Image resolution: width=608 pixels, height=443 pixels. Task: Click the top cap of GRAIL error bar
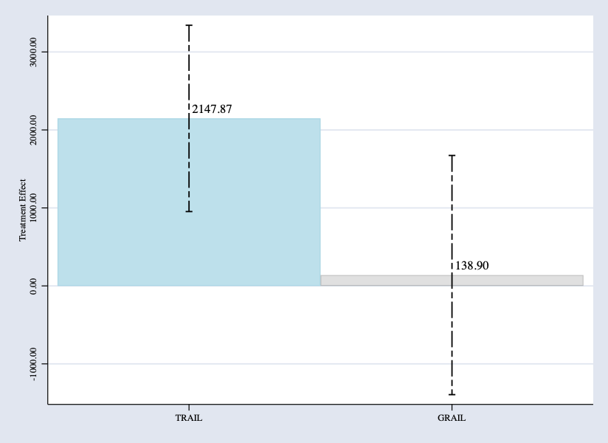pos(452,156)
